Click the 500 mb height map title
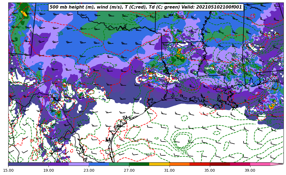The height and width of the screenshot is (175, 286). coord(146,7)
